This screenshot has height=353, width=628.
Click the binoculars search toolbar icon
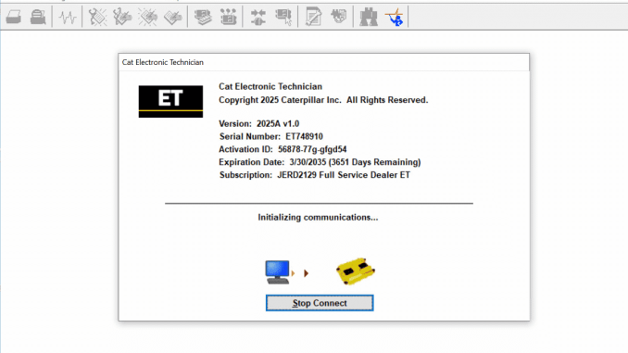[369, 18]
